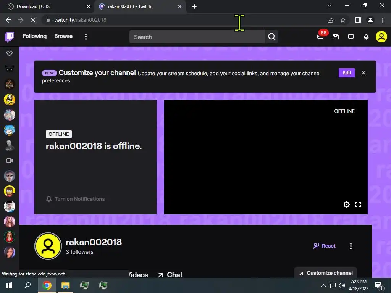
Task: Open first sidebar channel with raccoon avatar
Action: 10,69
